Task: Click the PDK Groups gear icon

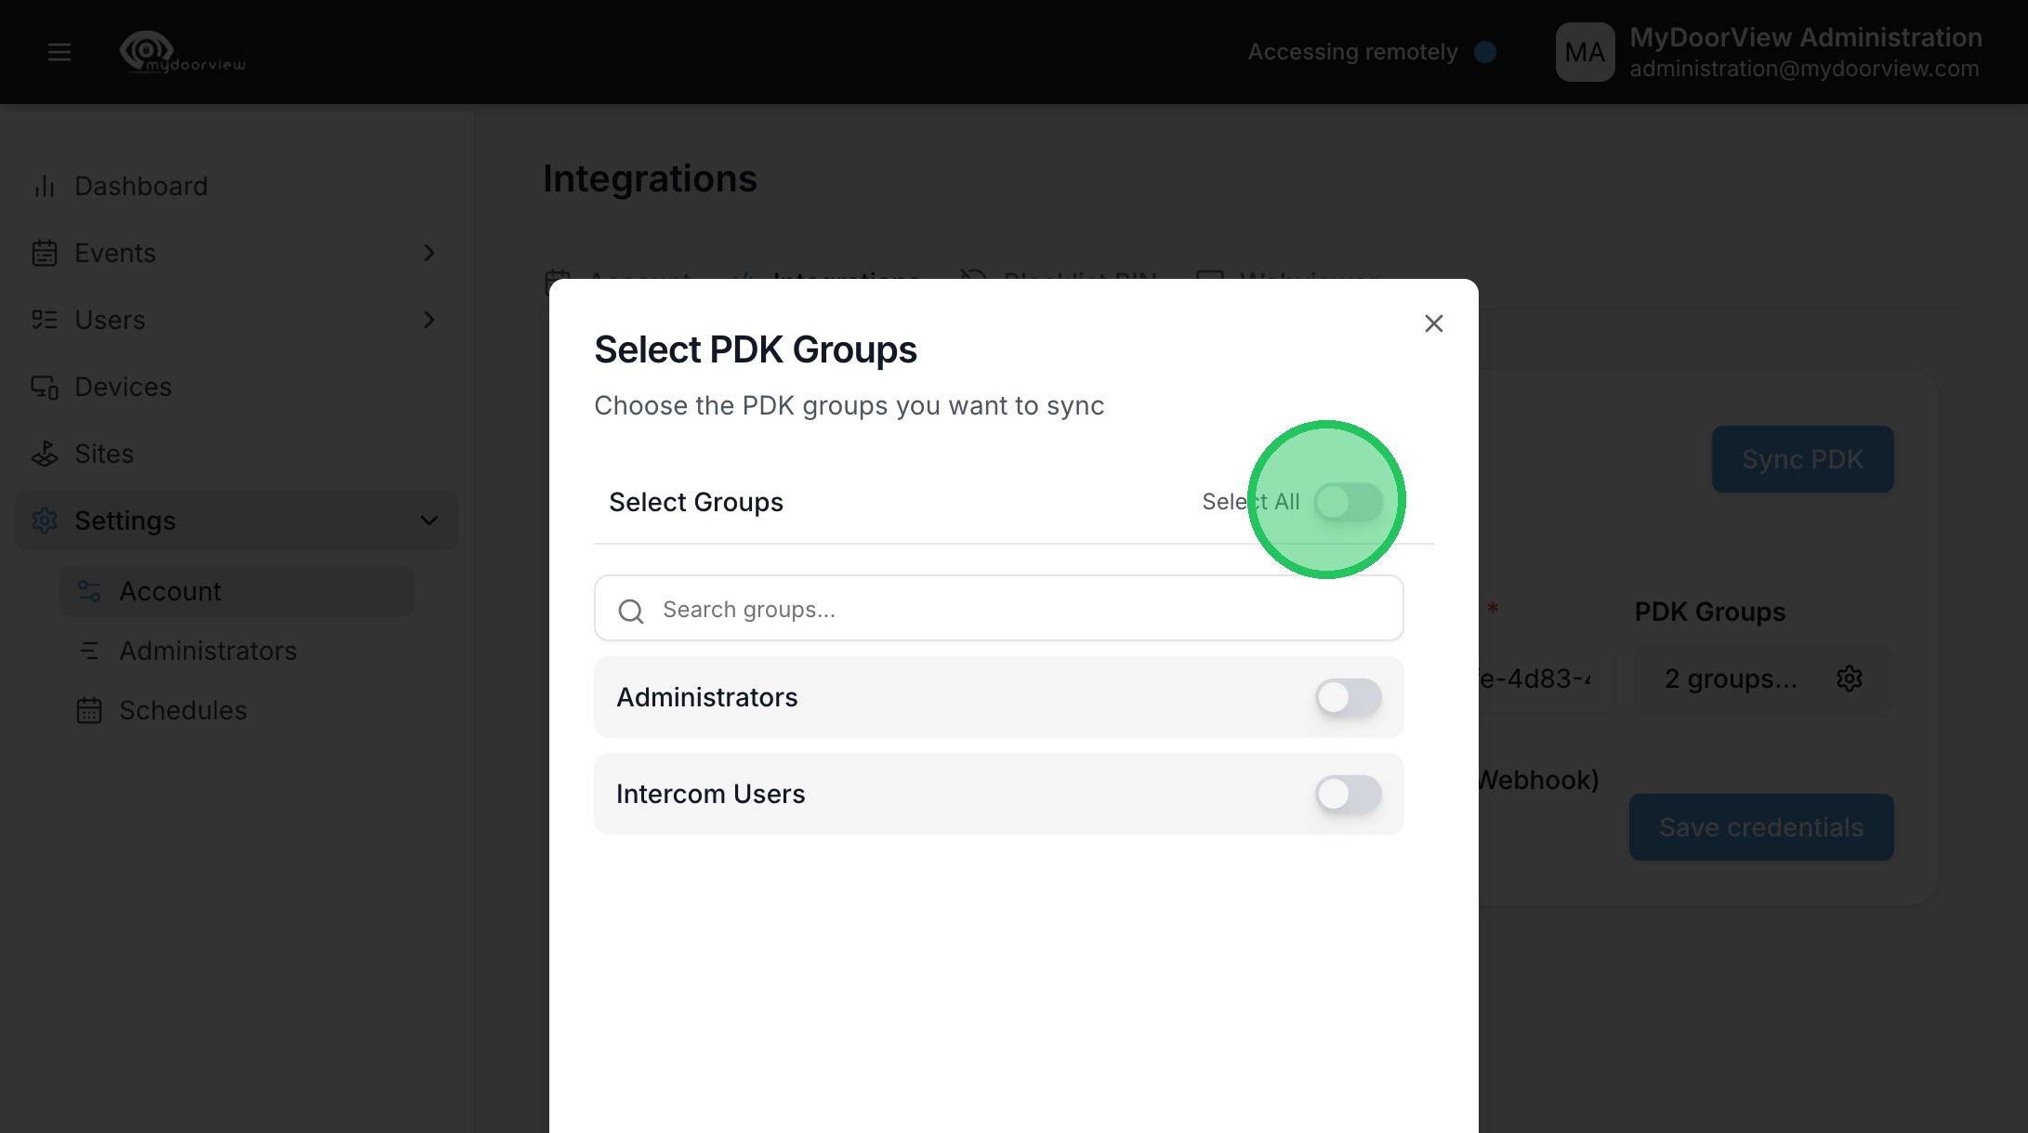Action: click(x=1849, y=678)
